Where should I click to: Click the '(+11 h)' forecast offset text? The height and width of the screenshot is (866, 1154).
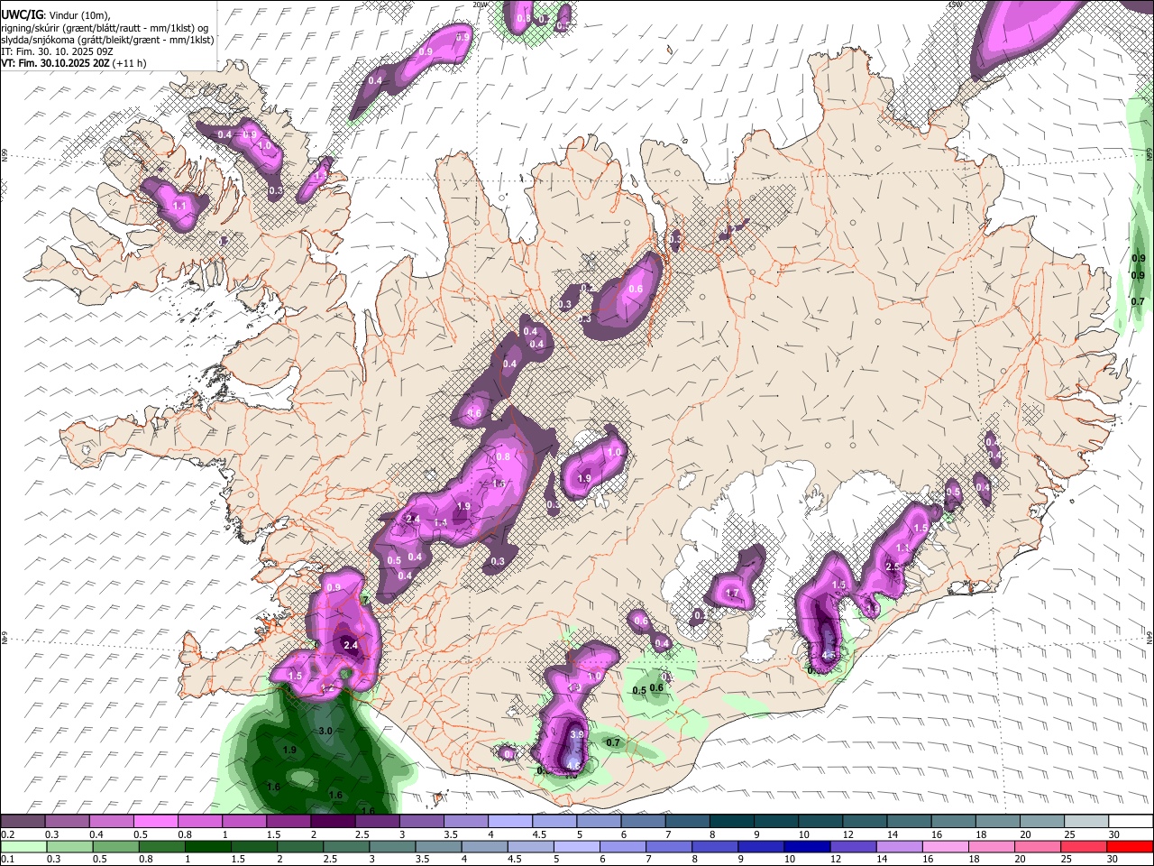coord(129,63)
